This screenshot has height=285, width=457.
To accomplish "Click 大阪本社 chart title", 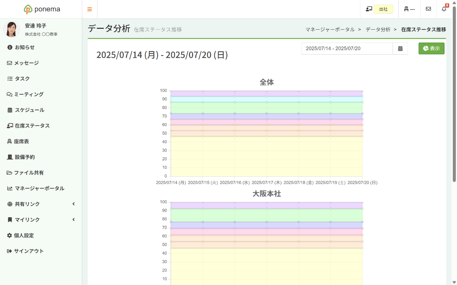I will pos(267,194).
